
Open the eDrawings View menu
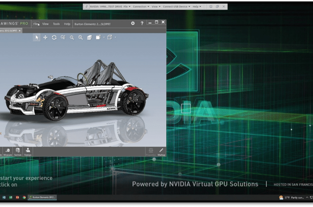coord(45,24)
